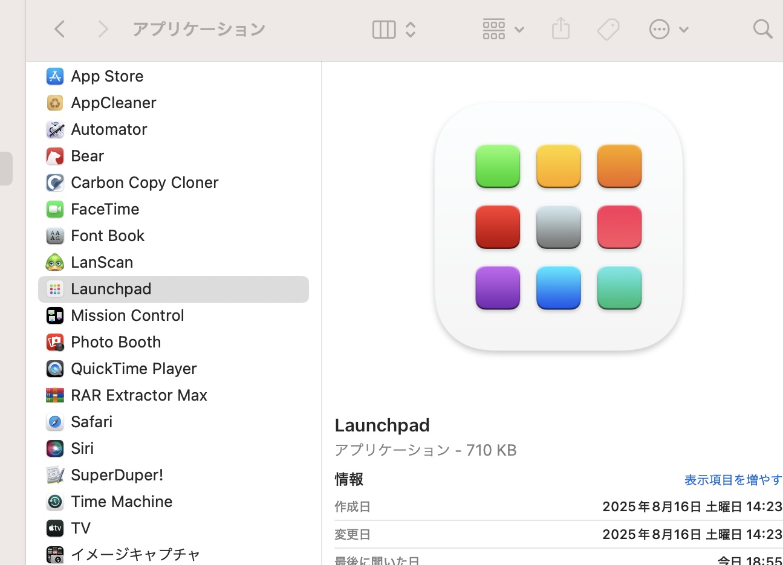Select the Siri icon

[x=55, y=448]
